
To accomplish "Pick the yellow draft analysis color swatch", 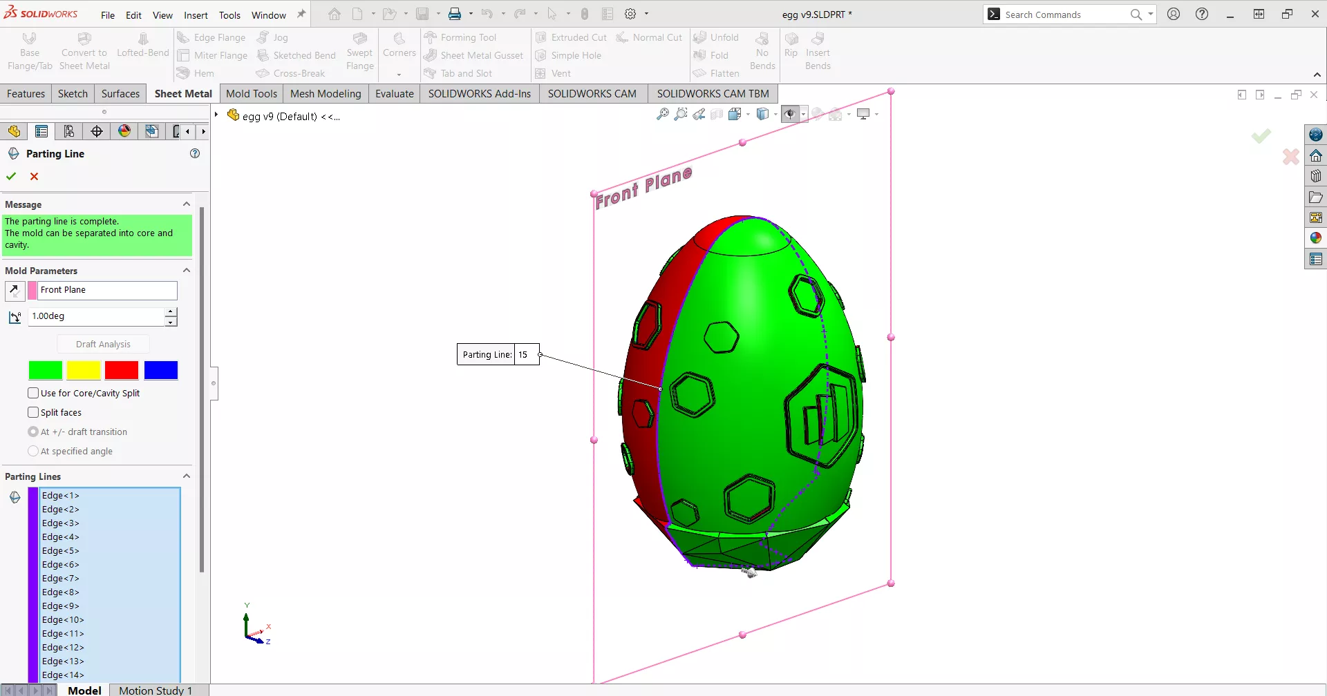I will [x=84, y=370].
